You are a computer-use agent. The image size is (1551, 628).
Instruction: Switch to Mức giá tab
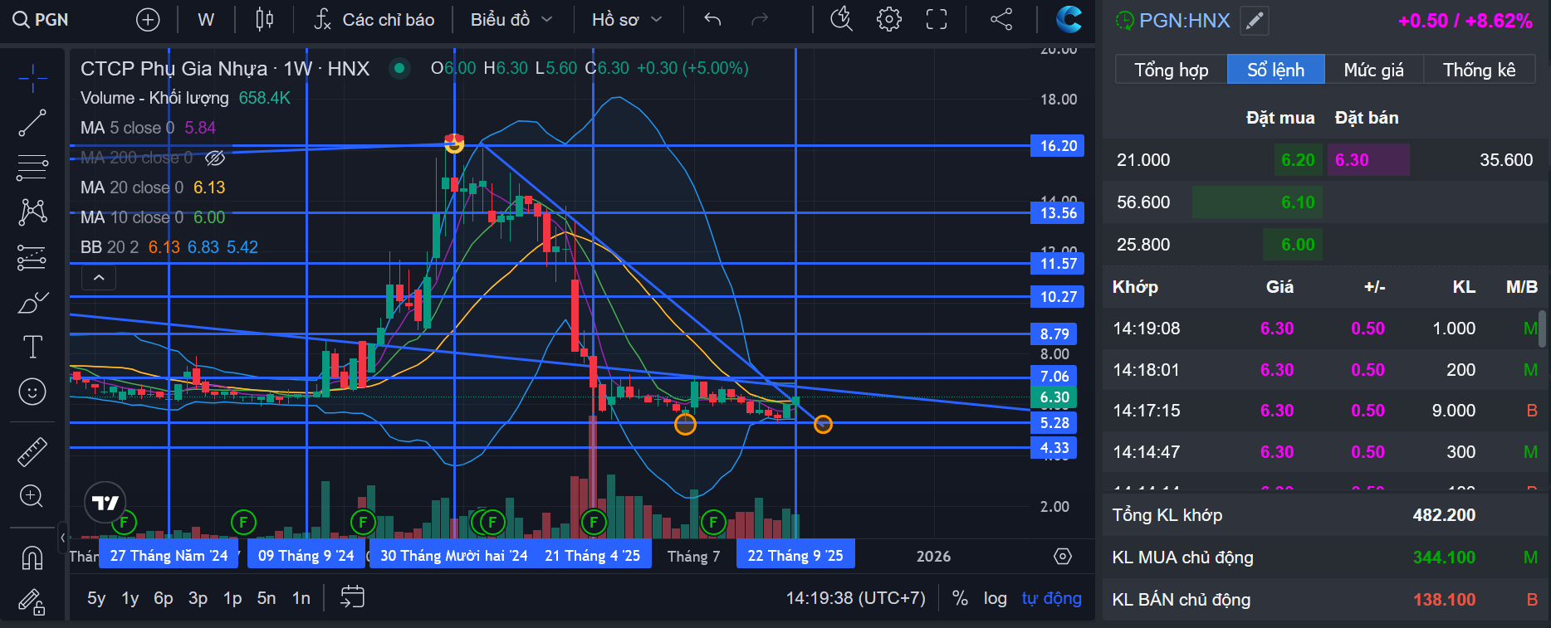(x=1373, y=70)
